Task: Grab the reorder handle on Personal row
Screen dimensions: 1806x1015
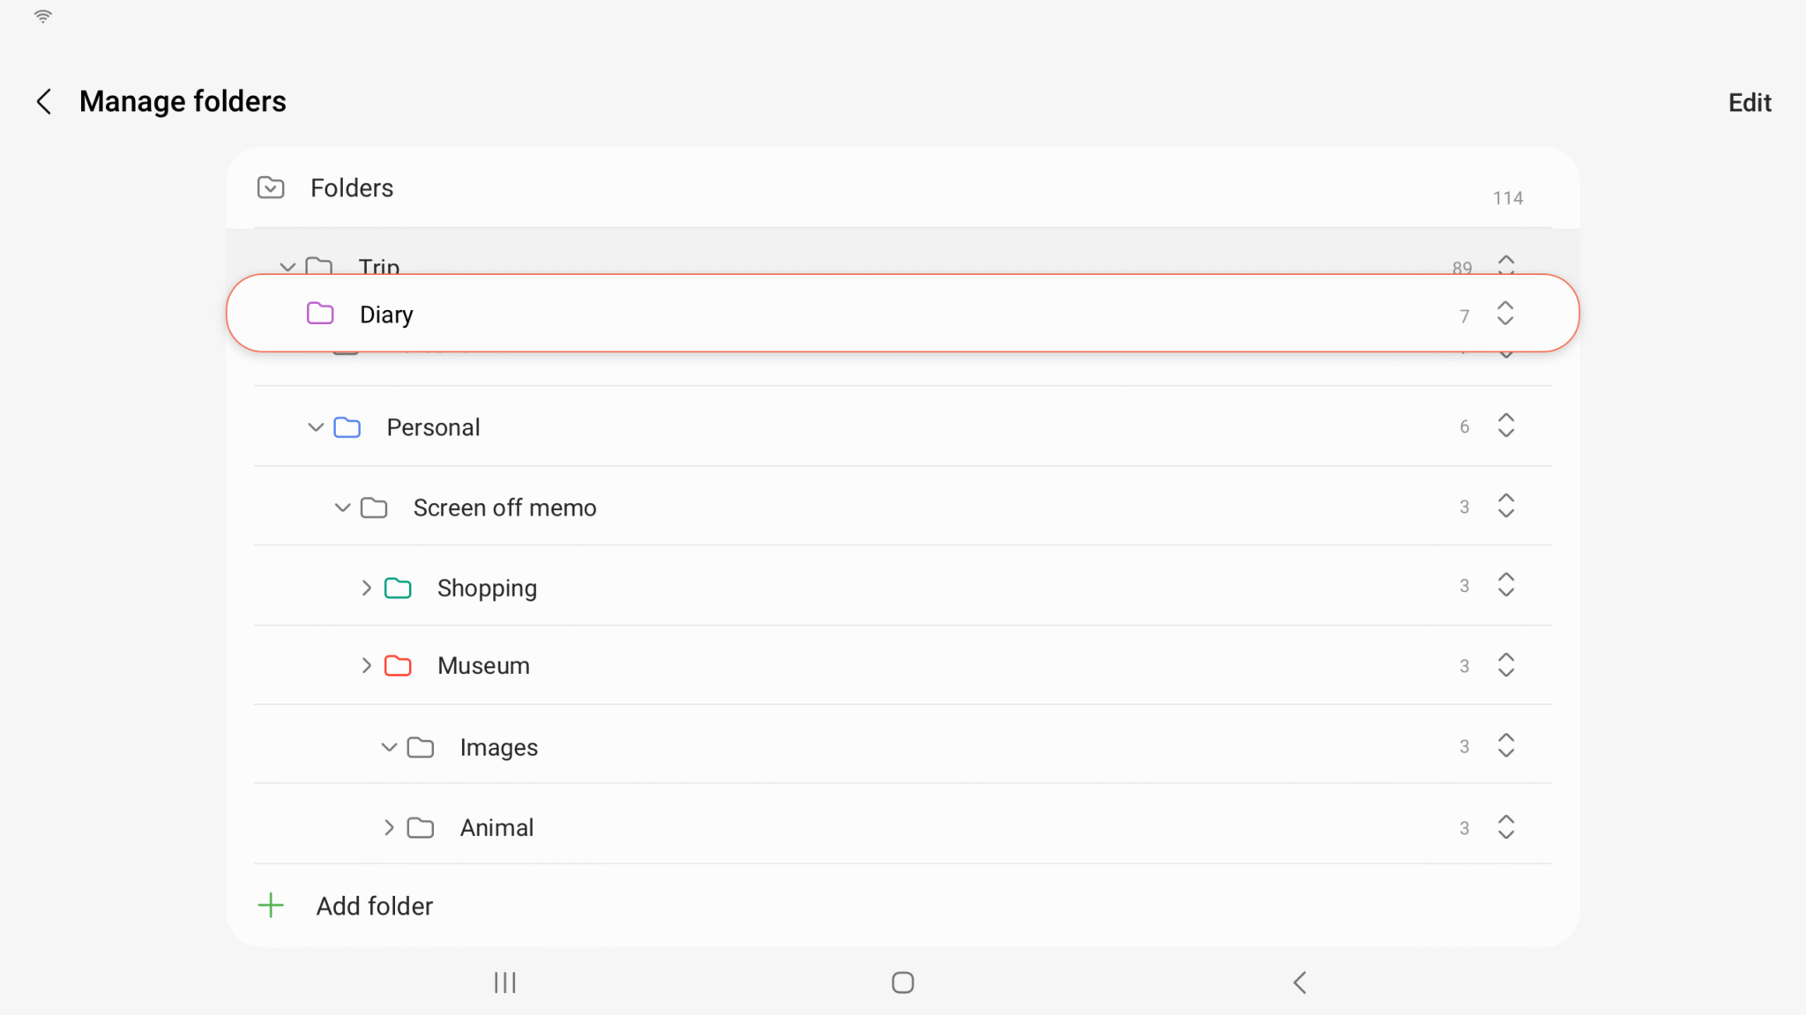Action: pyautogui.click(x=1506, y=426)
